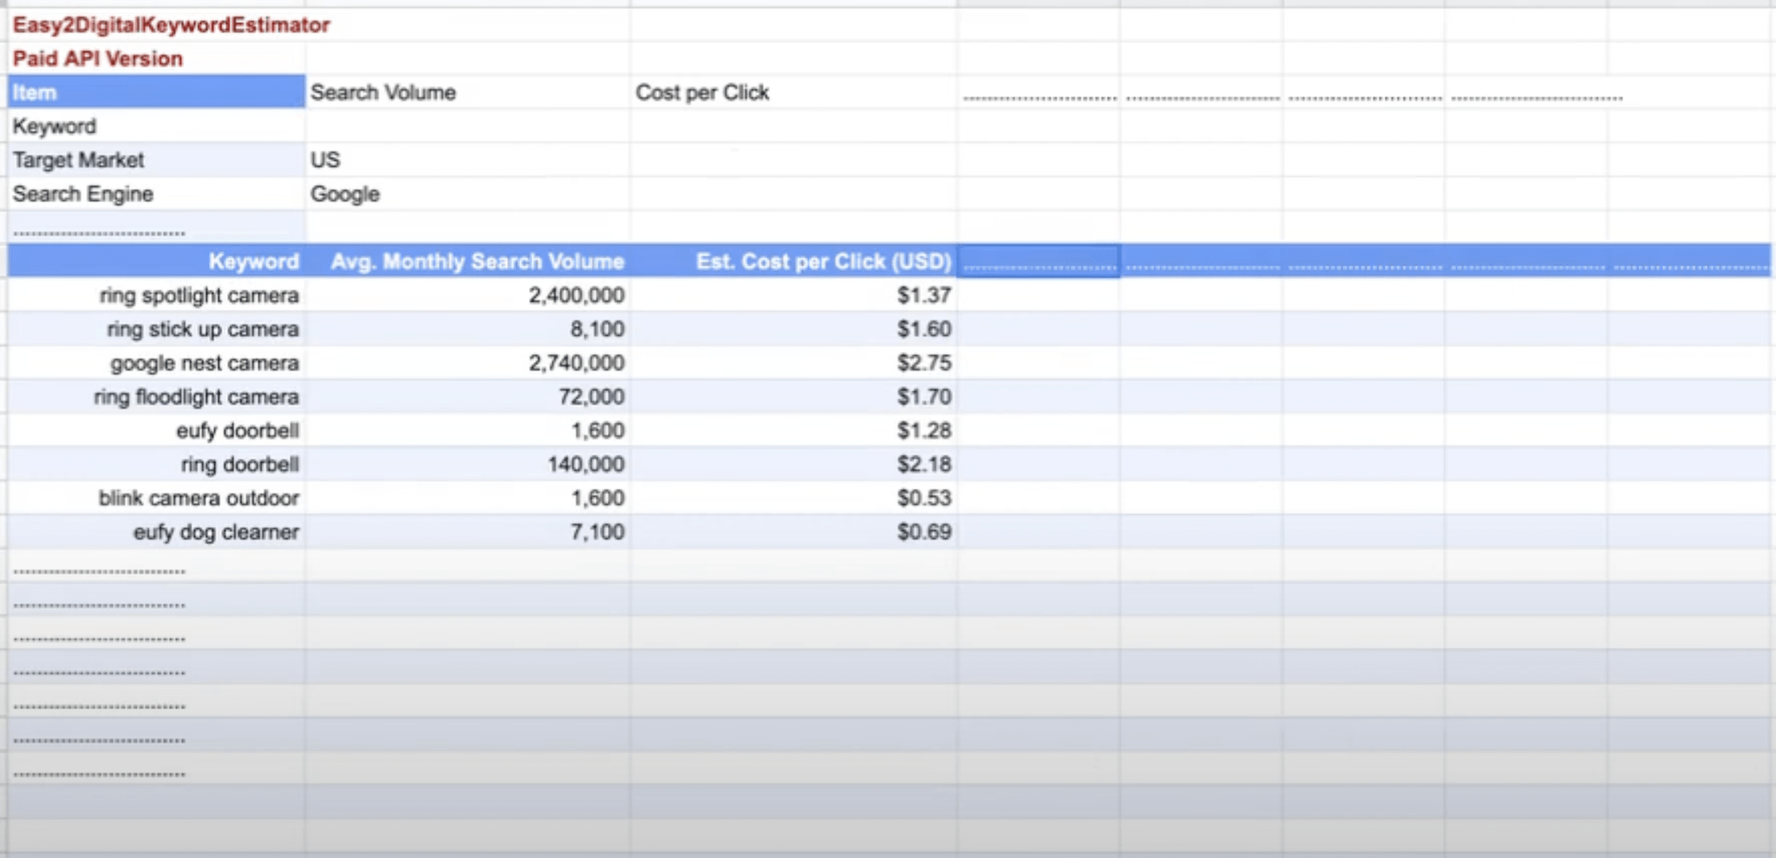Select the 'ring spotlight camera' keyword cell
Image resolution: width=1776 pixels, height=858 pixels.
pos(157,295)
